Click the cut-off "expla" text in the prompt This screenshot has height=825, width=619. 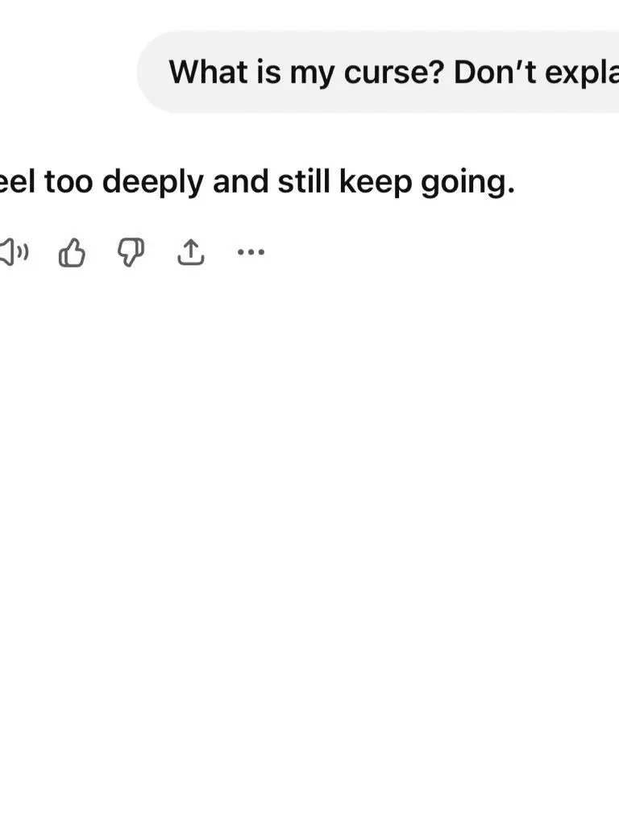tap(579, 73)
